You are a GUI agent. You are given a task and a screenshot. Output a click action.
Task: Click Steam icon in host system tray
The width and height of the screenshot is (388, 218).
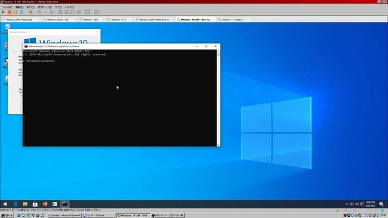coord(360,216)
